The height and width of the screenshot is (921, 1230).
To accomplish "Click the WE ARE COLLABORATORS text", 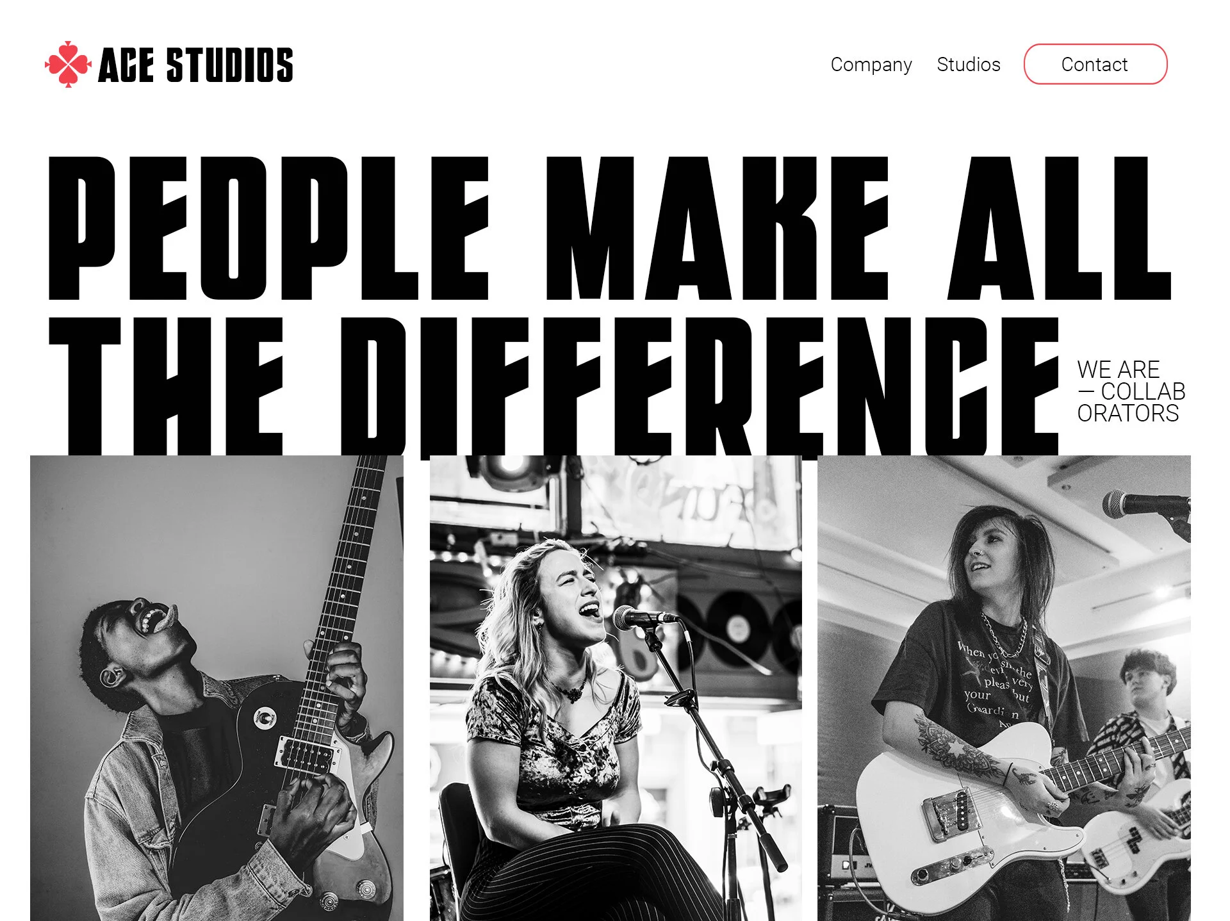I will point(1131,391).
